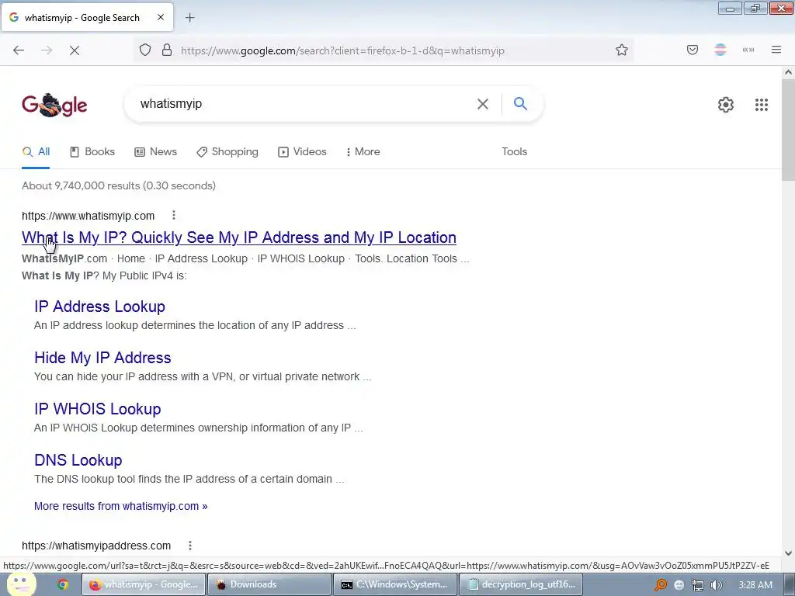Screen dimensions: 795x596
Task: Expand the More search categories menu
Action: [x=363, y=151]
